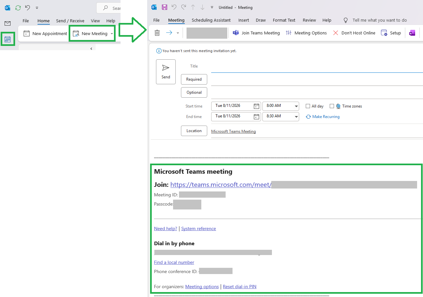The height and width of the screenshot is (297, 423).
Task: Click the Need help? link
Action: pyautogui.click(x=166, y=229)
